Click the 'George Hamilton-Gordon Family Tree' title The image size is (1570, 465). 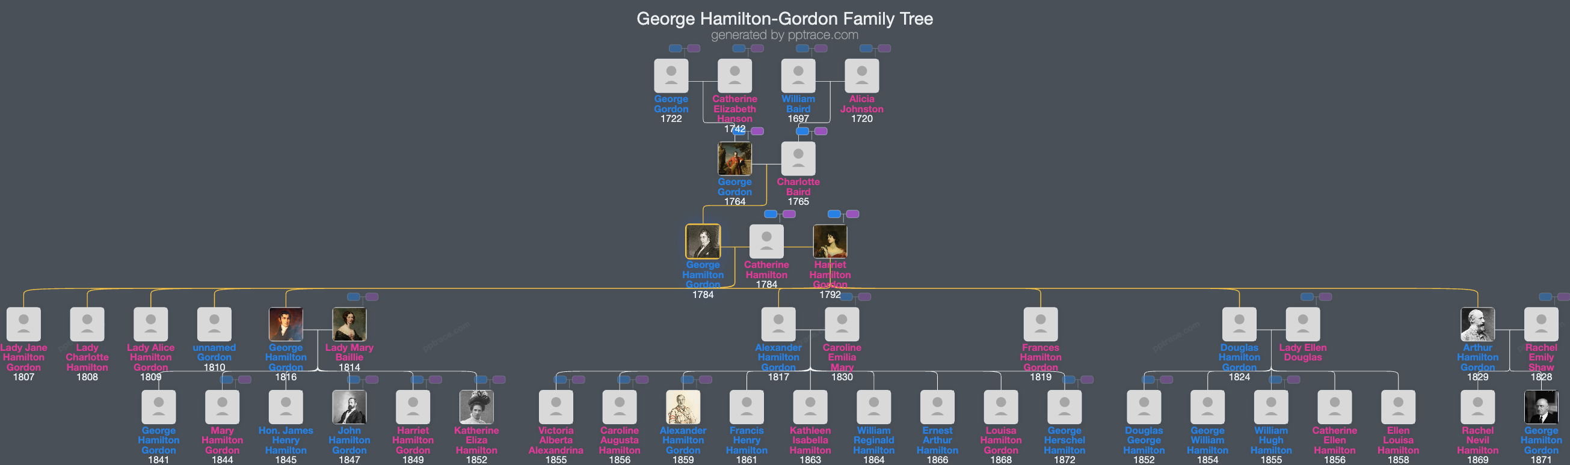(784, 18)
